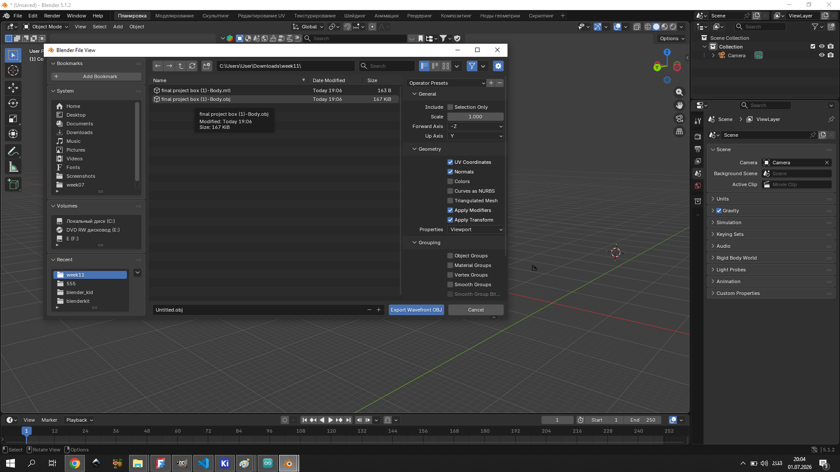Click Add Bookmark button
Screen dimensions: 840x472
click(x=96, y=76)
